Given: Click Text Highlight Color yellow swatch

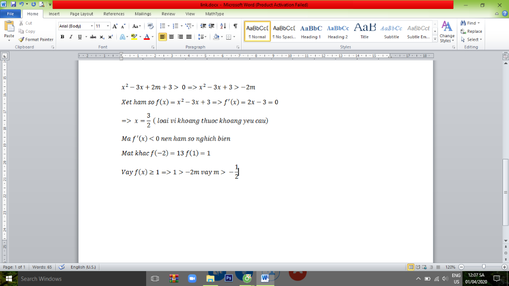Looking at the screenshot, I should 134,37.
